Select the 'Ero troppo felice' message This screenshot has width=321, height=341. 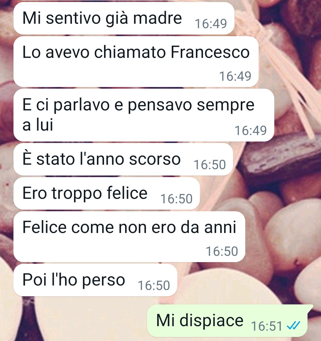pos(106,193)
